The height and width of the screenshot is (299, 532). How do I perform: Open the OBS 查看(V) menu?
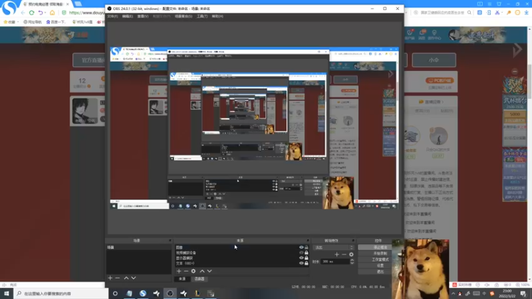click(x=143, y=16)
